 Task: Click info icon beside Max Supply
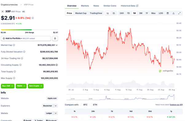click(14, 78)
